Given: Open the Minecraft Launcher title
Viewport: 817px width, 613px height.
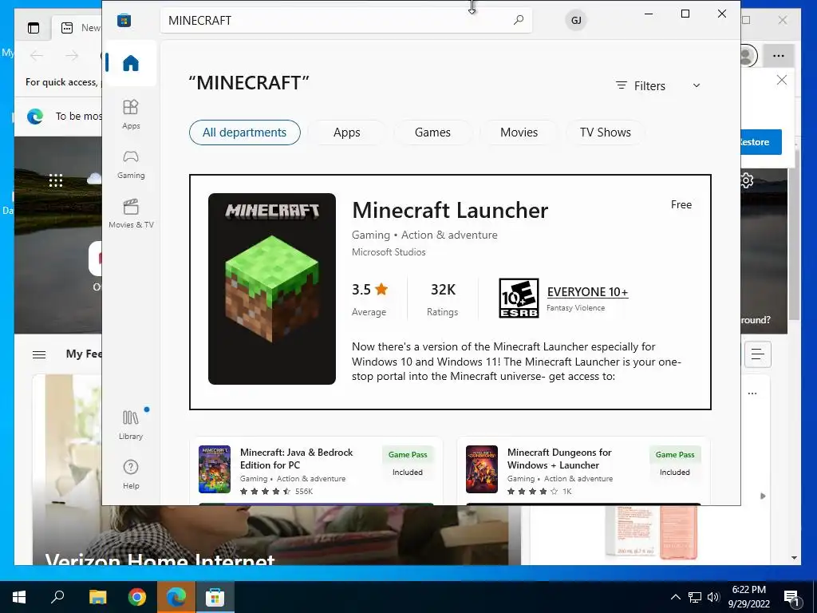Looking at the screenshot, I should click(x=450, y=211).
